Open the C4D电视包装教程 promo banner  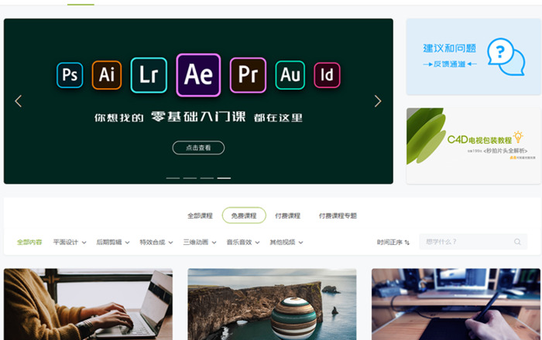tap(474, 146)
